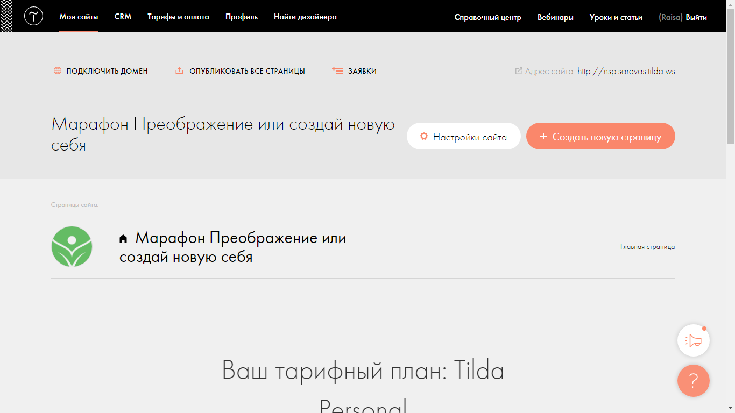This screenshot has height=413, width=735.
Task: Open the CRM menu item
Action: click(x=123, y=17)
